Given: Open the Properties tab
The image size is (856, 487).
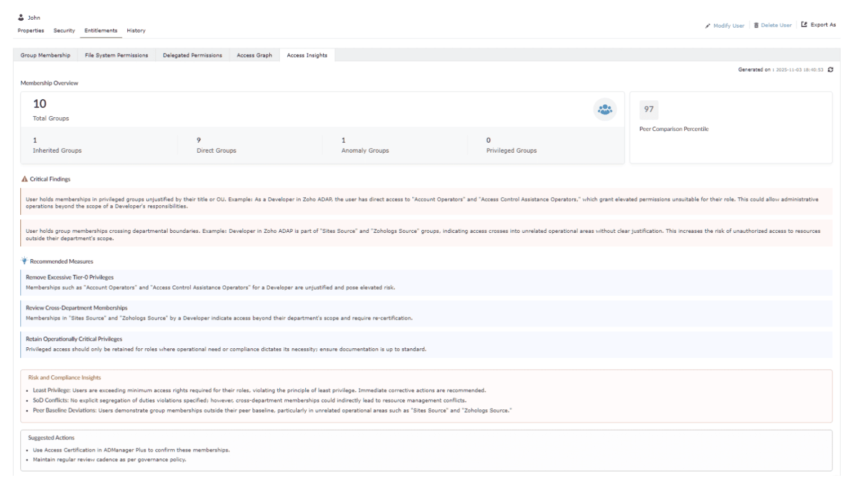Looking at the screenshot, I should click(30, 30).
